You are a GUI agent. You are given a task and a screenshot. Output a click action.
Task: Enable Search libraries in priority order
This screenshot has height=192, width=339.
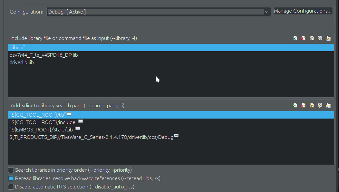11,170
